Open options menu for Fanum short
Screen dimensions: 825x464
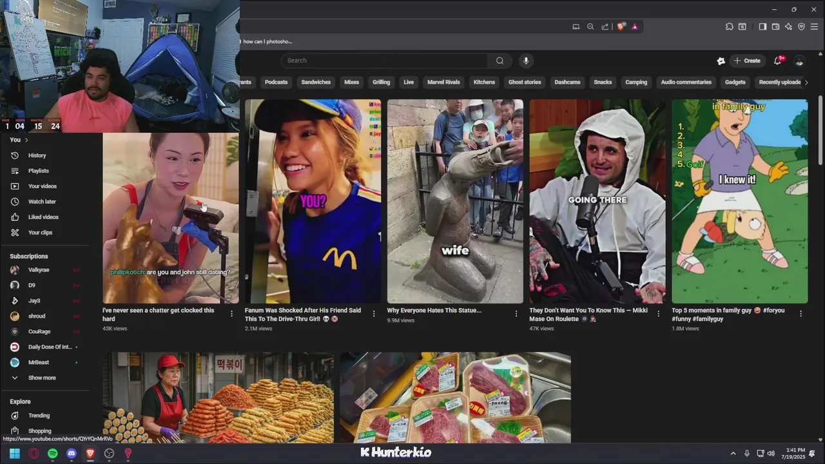374,314
